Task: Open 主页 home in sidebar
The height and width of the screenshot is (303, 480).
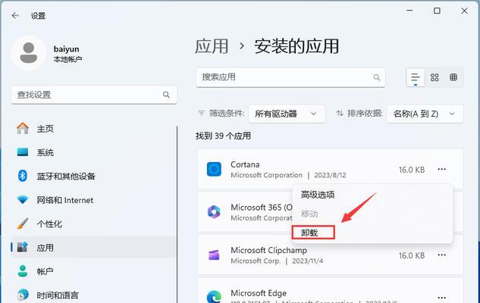Action: [x=93, y=129]
